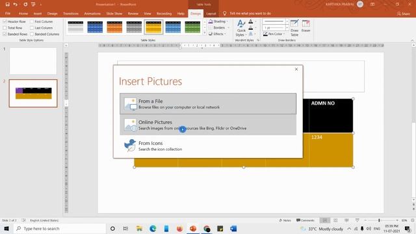Open the Slide Show tab

(x=114, y=13)
